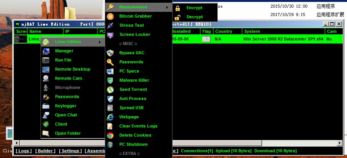Click the horizontal scrollbar left arrow
Screen dimensions: 347x158
(x=16, y=143)
